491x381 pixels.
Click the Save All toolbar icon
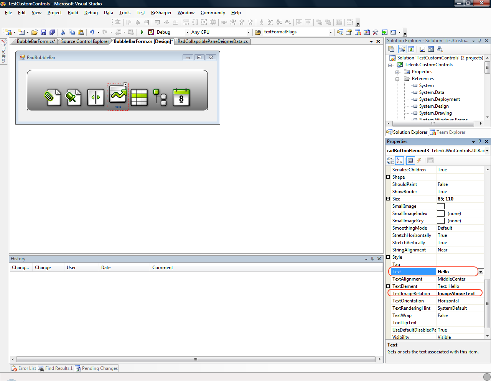pos(52,32)
